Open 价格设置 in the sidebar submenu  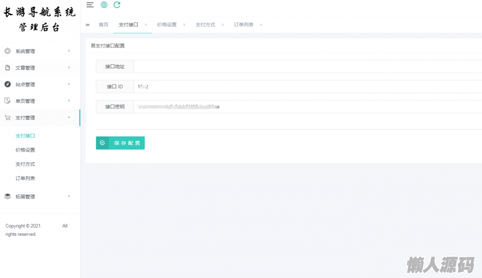[25, 150]
